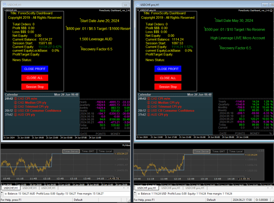Close the terminal panel in right window
Screen dimensions: 274x203
coord(135,192)
